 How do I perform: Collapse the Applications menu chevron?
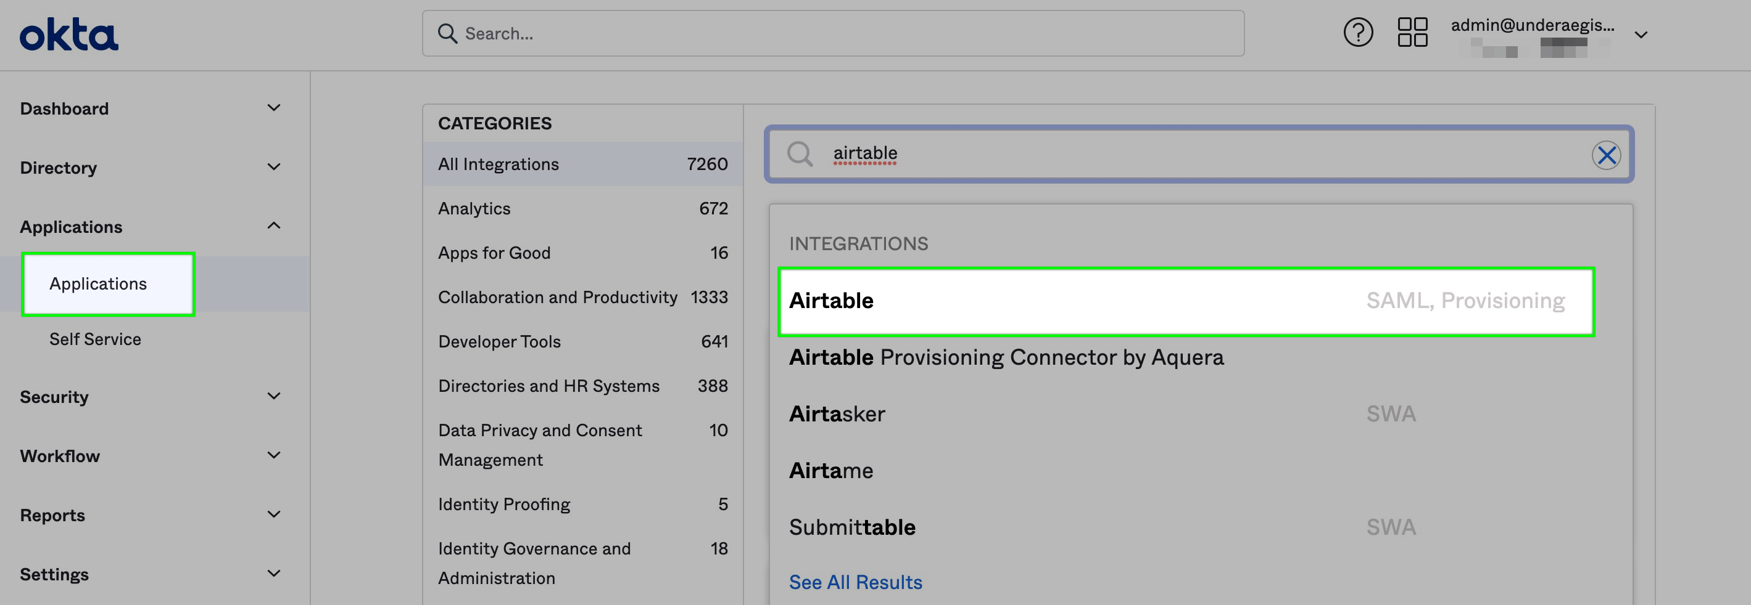(274, 226)
